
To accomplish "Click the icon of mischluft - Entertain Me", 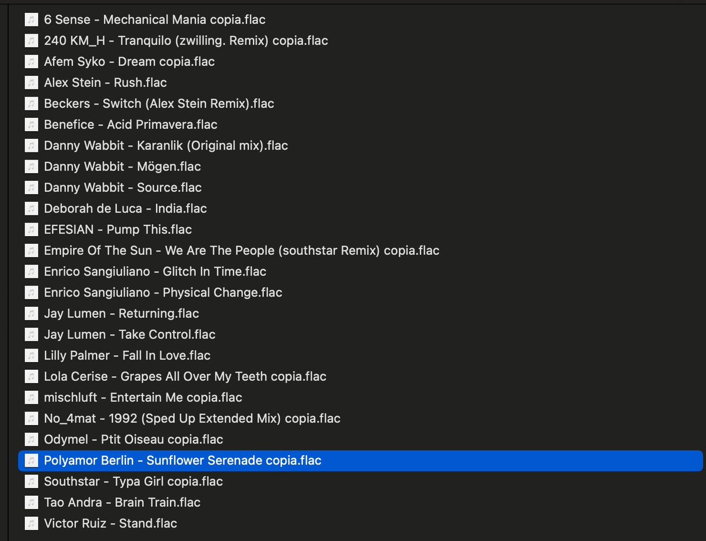I will (31, 397).
